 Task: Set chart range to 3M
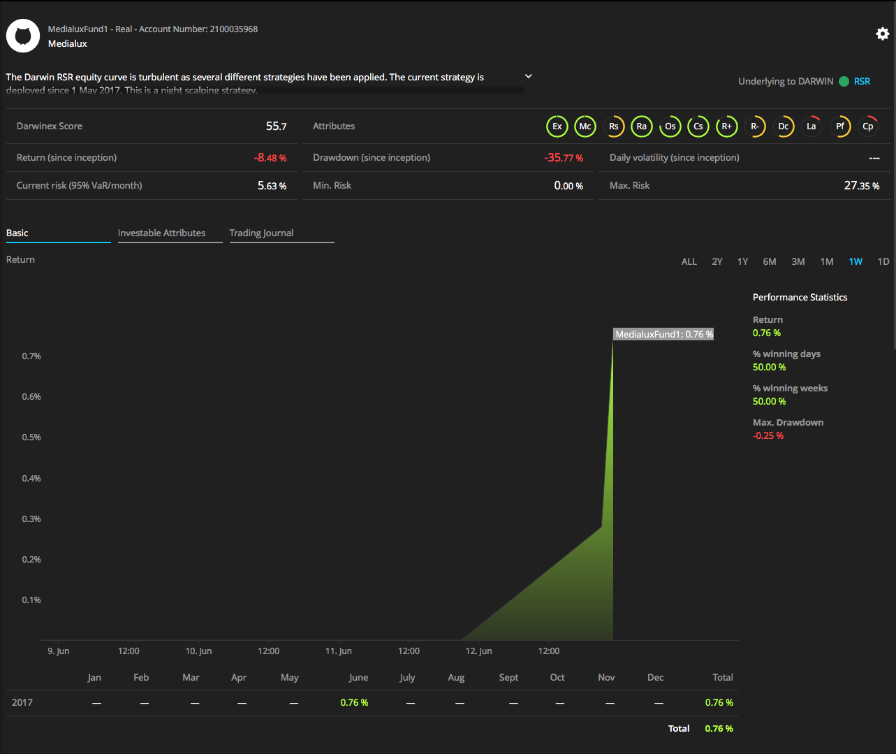798,261
